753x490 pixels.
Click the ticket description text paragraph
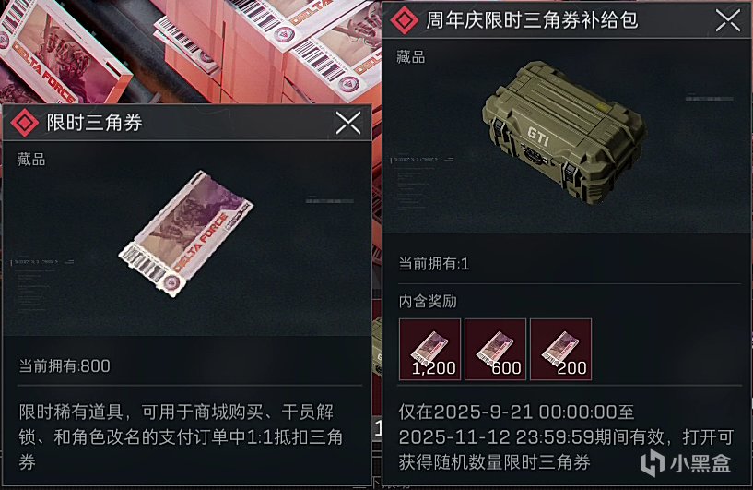click(x=181, y=437)
